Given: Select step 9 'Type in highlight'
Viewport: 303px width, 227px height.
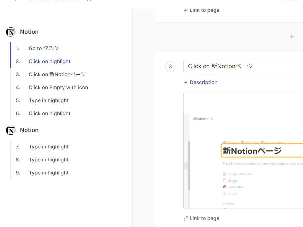Looking at the screenshot, I should [48, 173].
